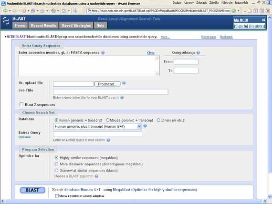Open dropdown arrow next to back button
272x204 pixels.
[10, 11]
